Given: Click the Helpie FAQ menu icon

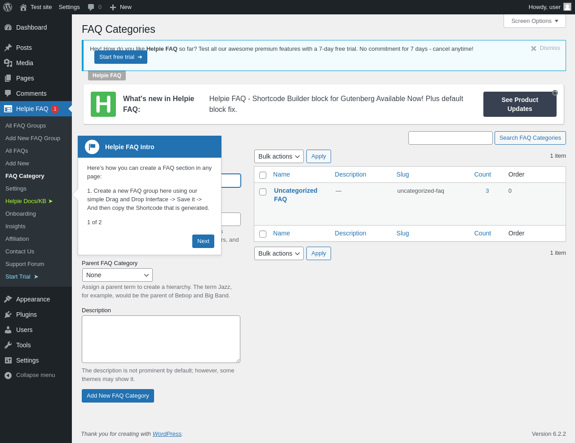Looking at the screenshot, I should point(8,109).
